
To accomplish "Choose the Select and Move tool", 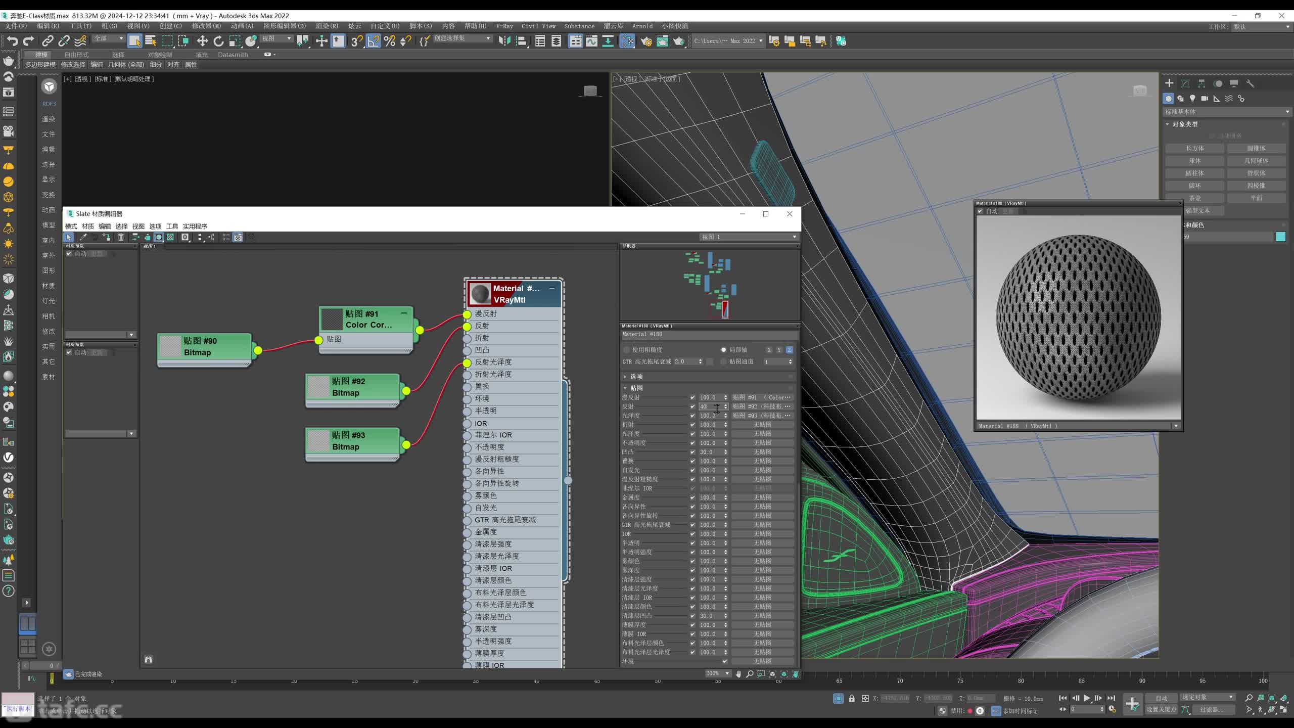I will coord(202,41).
